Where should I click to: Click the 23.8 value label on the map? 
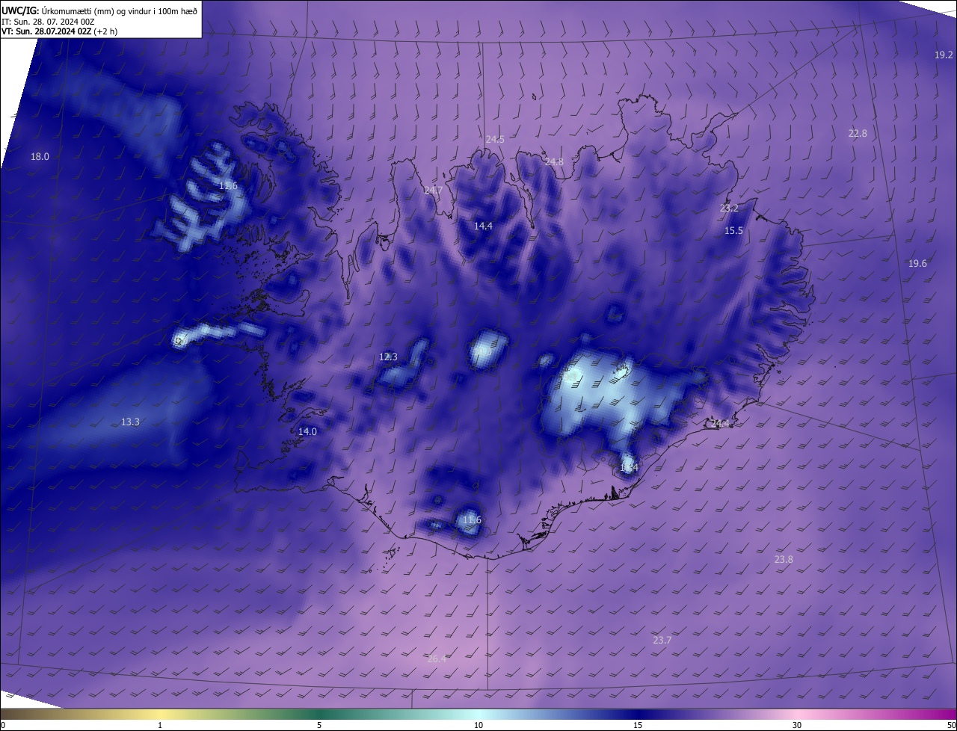(784, 560)
